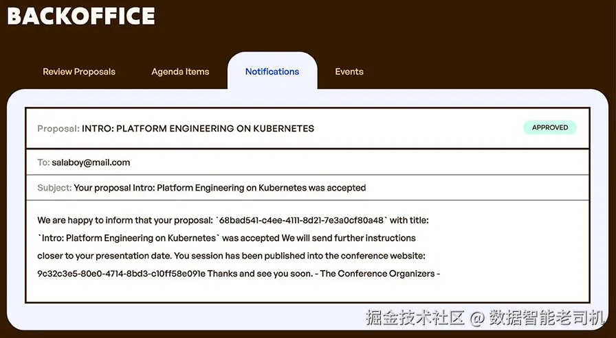Click the APPROVED status badge
Viewport: 616px width, 338px height.
550,128
